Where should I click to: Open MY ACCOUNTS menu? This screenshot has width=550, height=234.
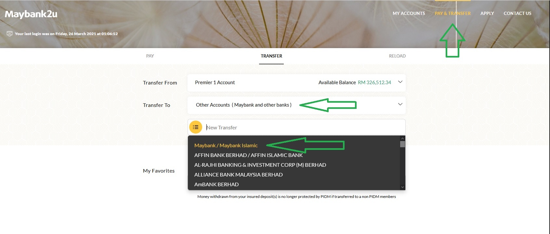tap(409, 13)
